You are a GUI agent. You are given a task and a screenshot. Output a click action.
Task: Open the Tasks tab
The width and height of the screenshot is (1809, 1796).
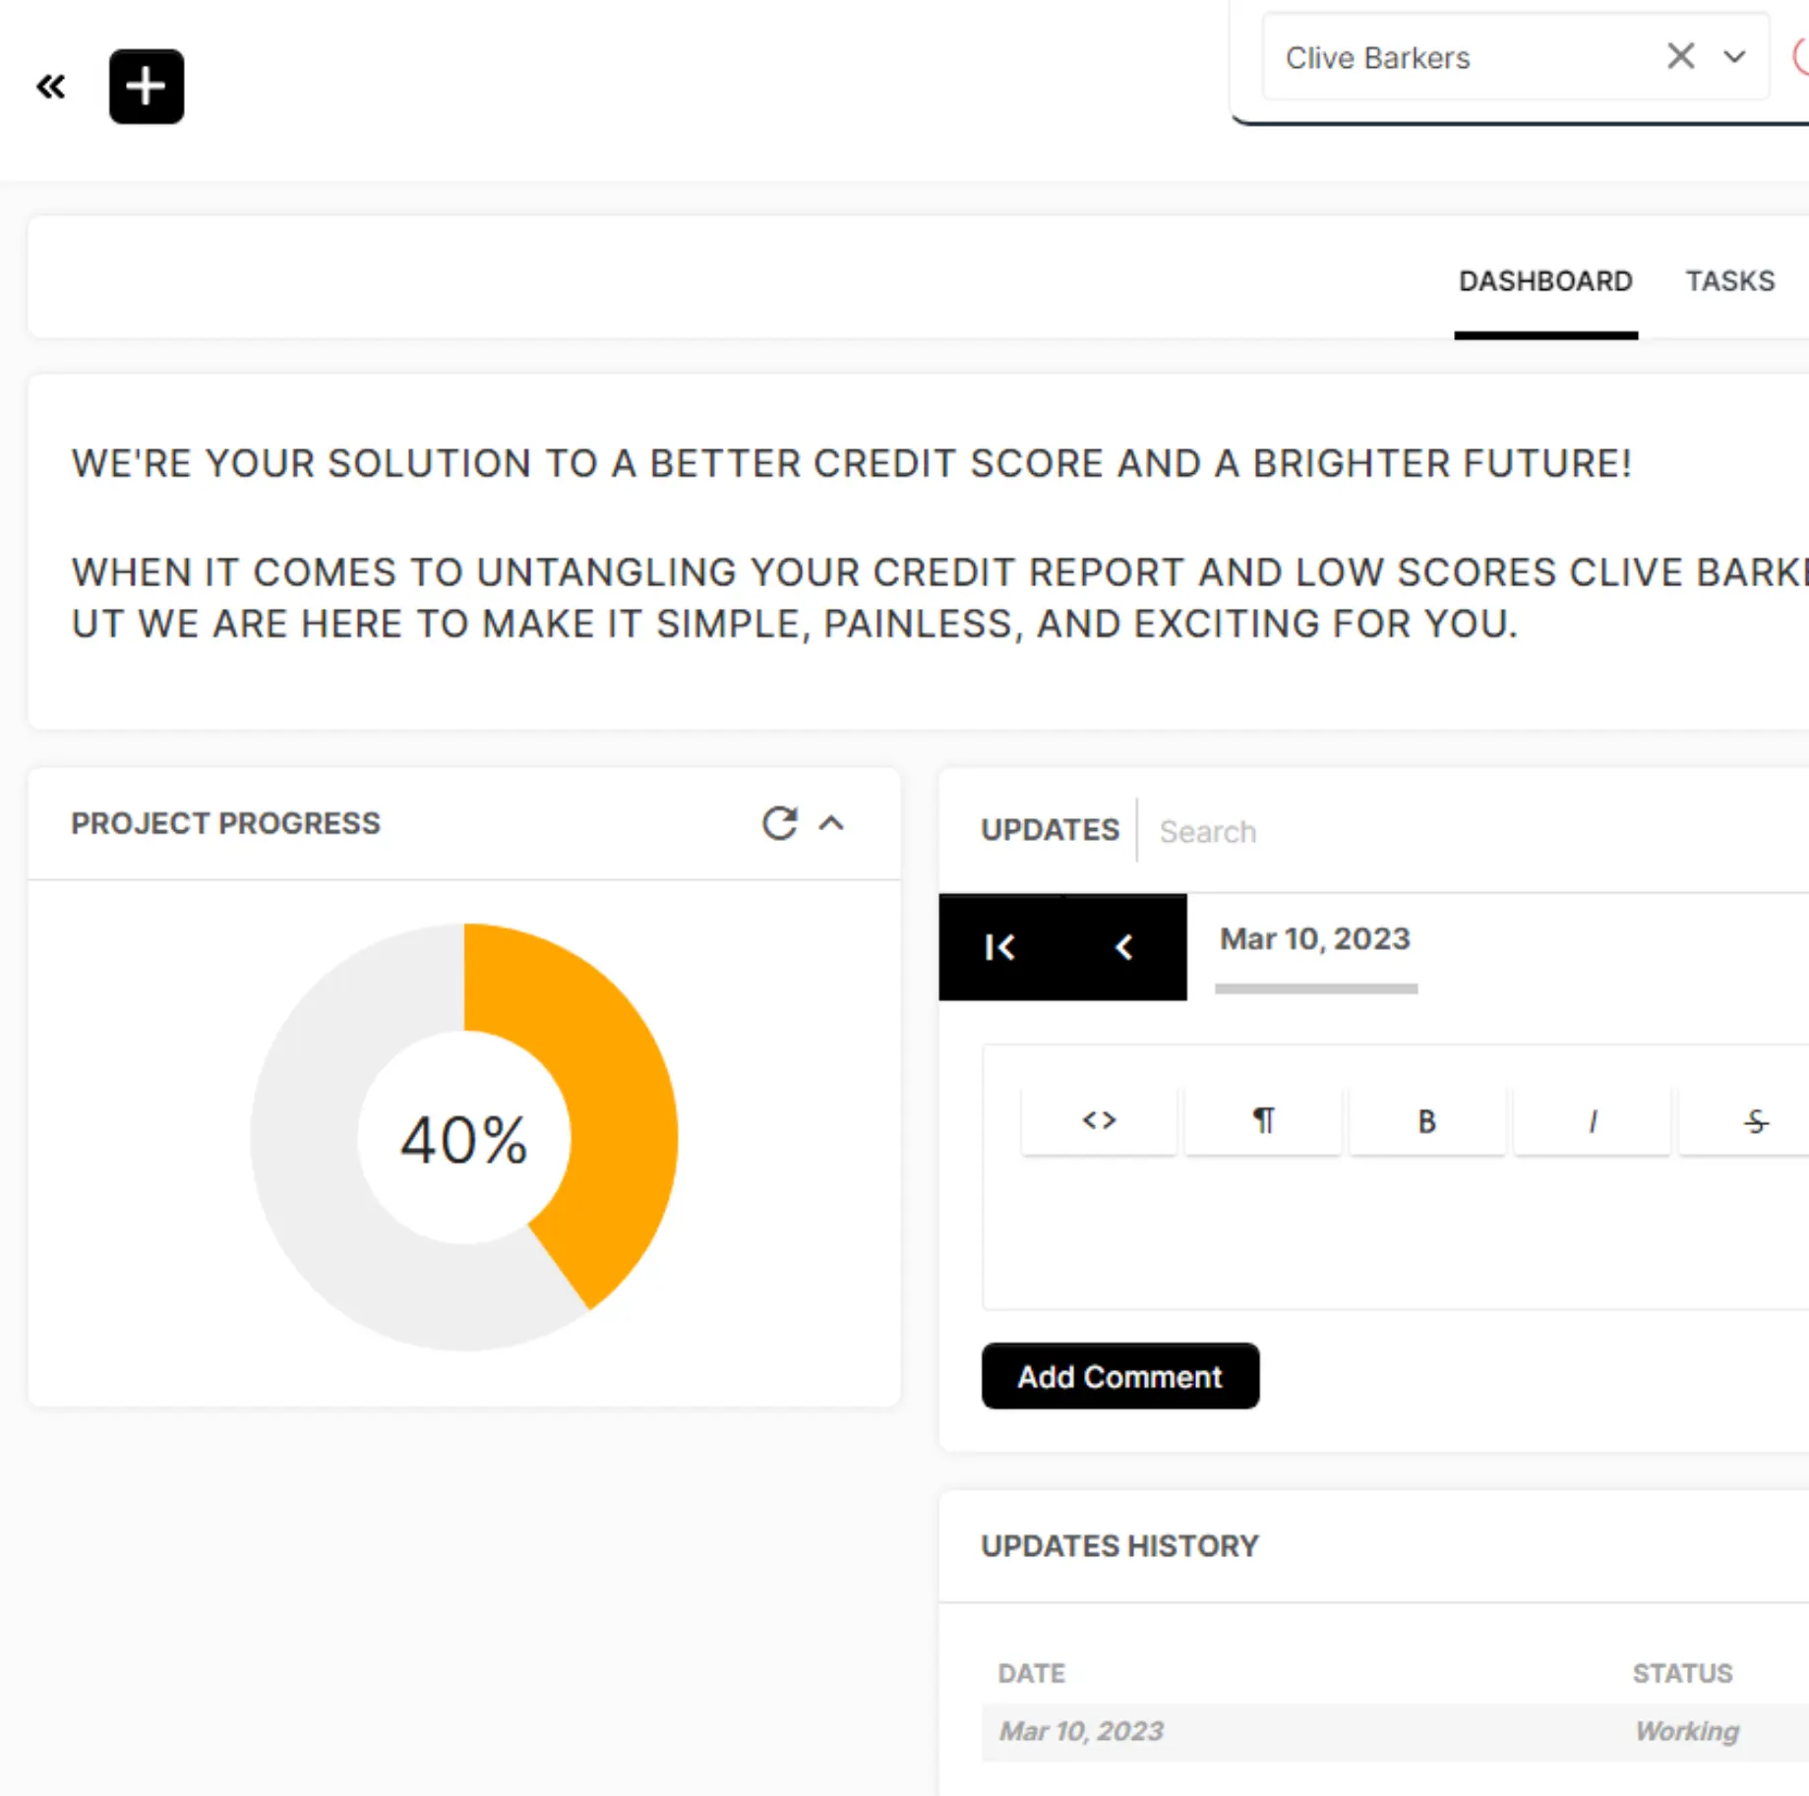coord(1729,281)
